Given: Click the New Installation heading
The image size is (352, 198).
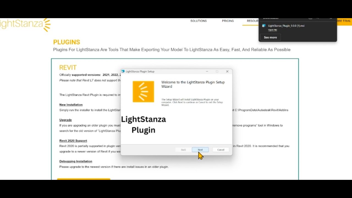Looking at the screenshot, I should [71, 105].
